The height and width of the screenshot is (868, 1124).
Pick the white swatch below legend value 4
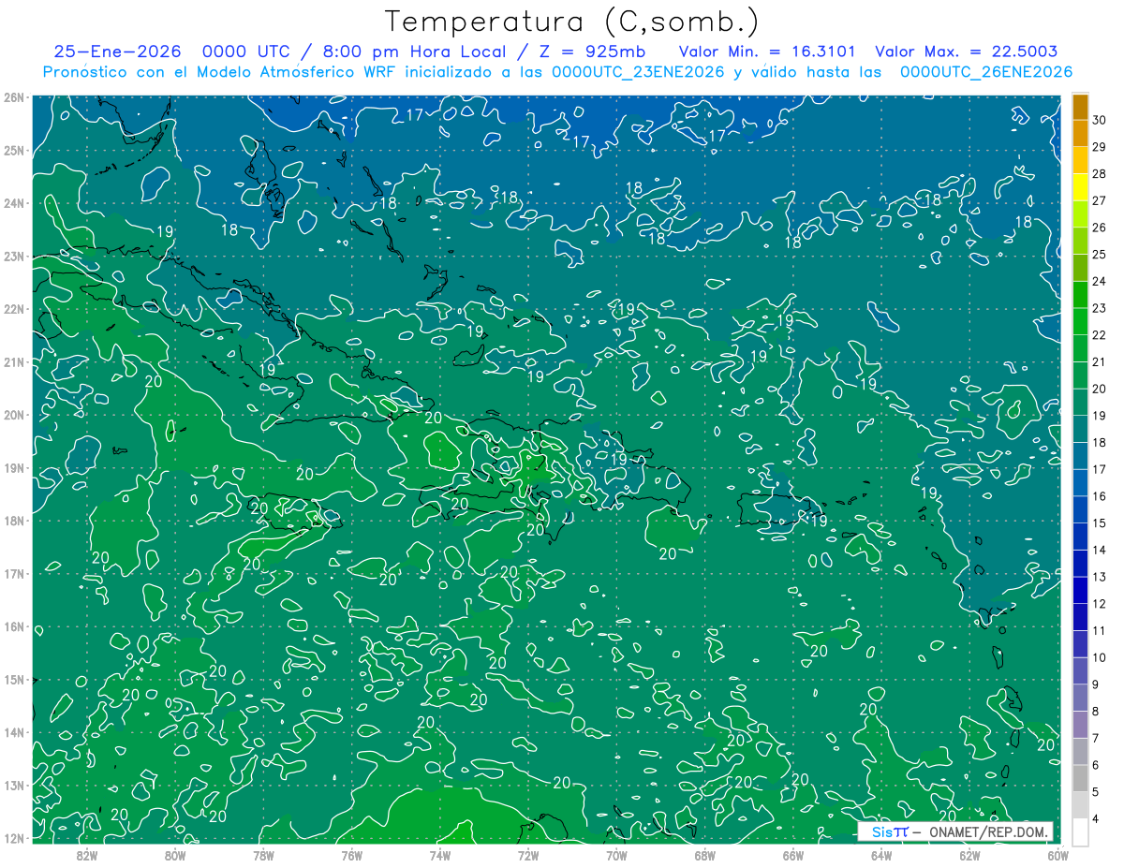point(1080,831)
